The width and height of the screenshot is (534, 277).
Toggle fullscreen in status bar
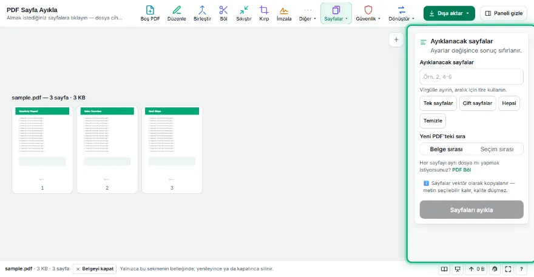(508, 269)
